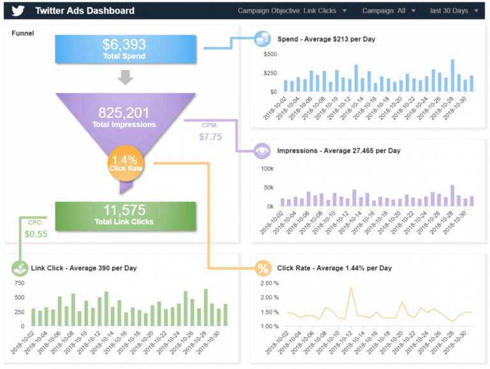The height and width of the screenshot is (369, 490).
Task: Click the Impressions eye icon
Action: coord(262,151)
